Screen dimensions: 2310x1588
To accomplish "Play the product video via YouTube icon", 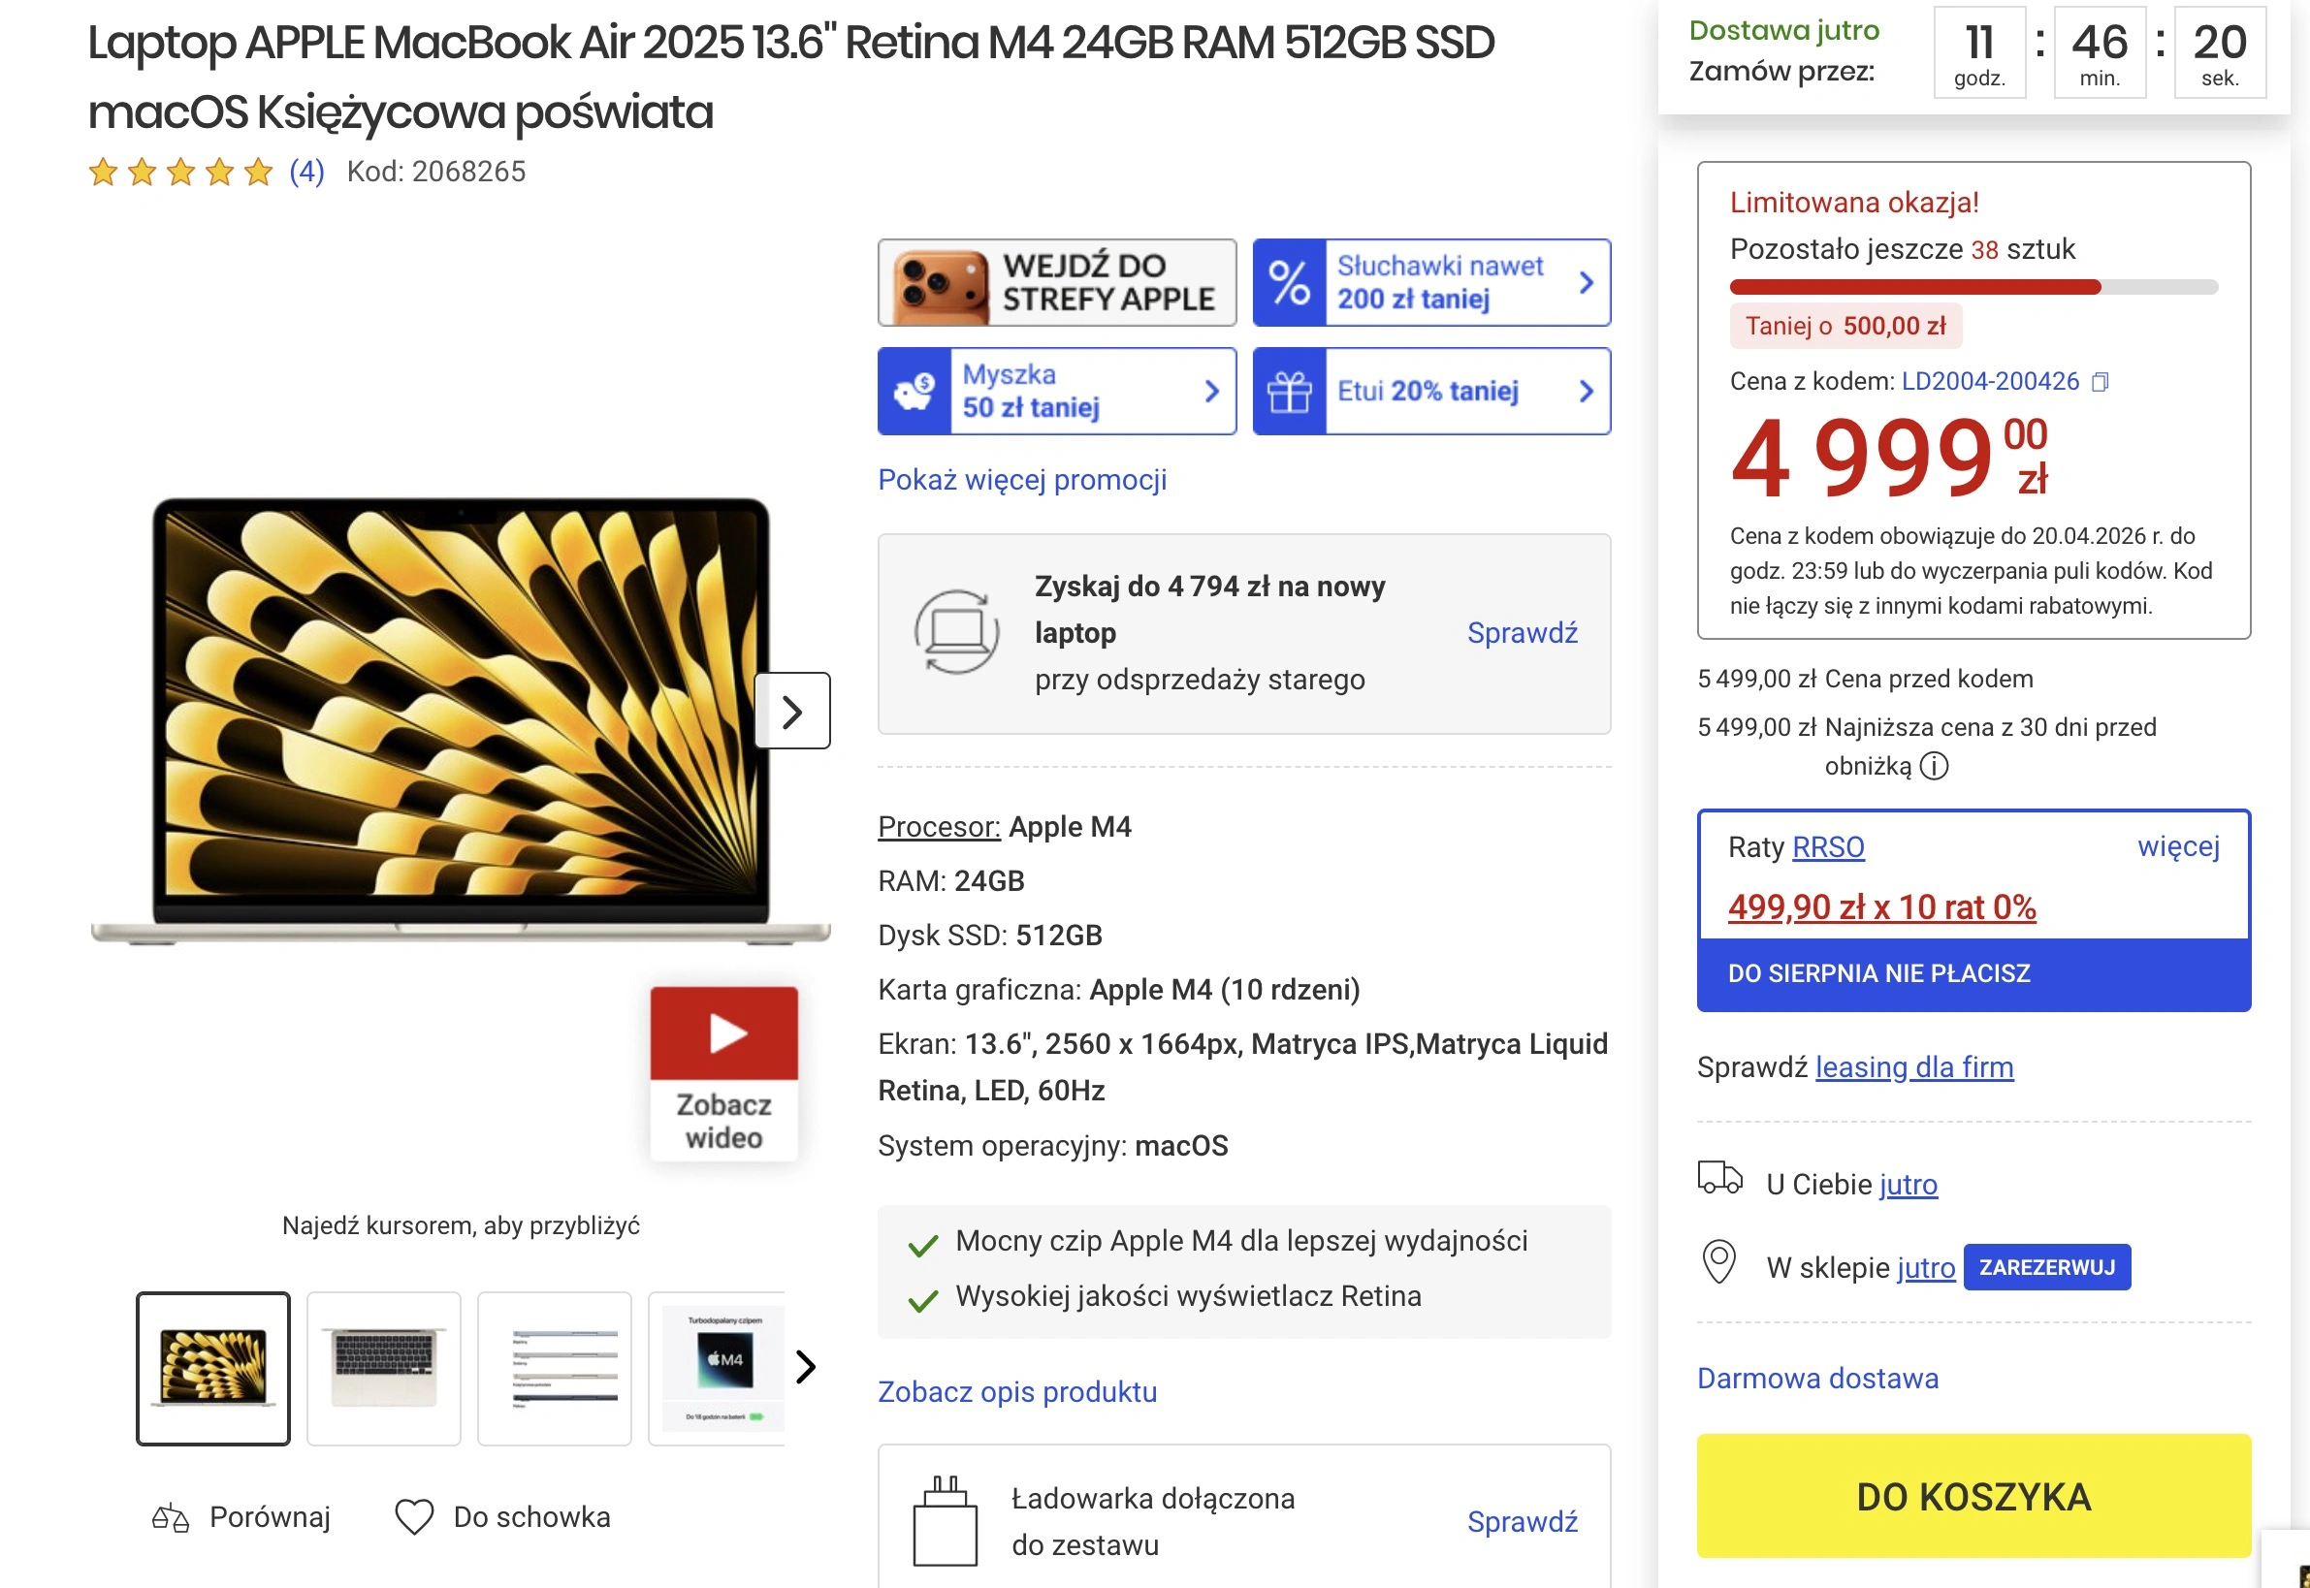I will [x=723, y=1034].
